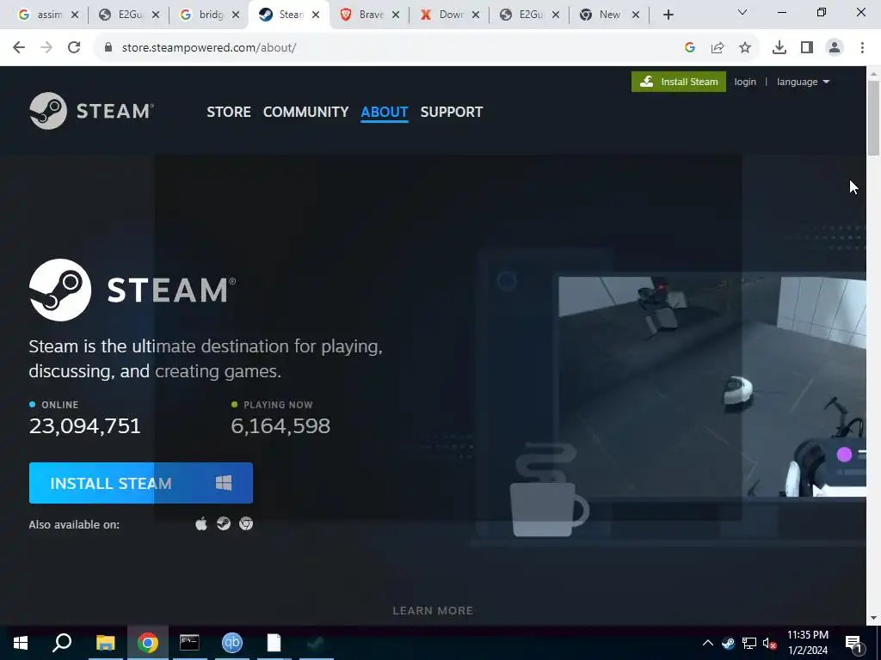Open the Windows notification center
The height and width of the screenshot is (660, 881).
pos(853,643)
